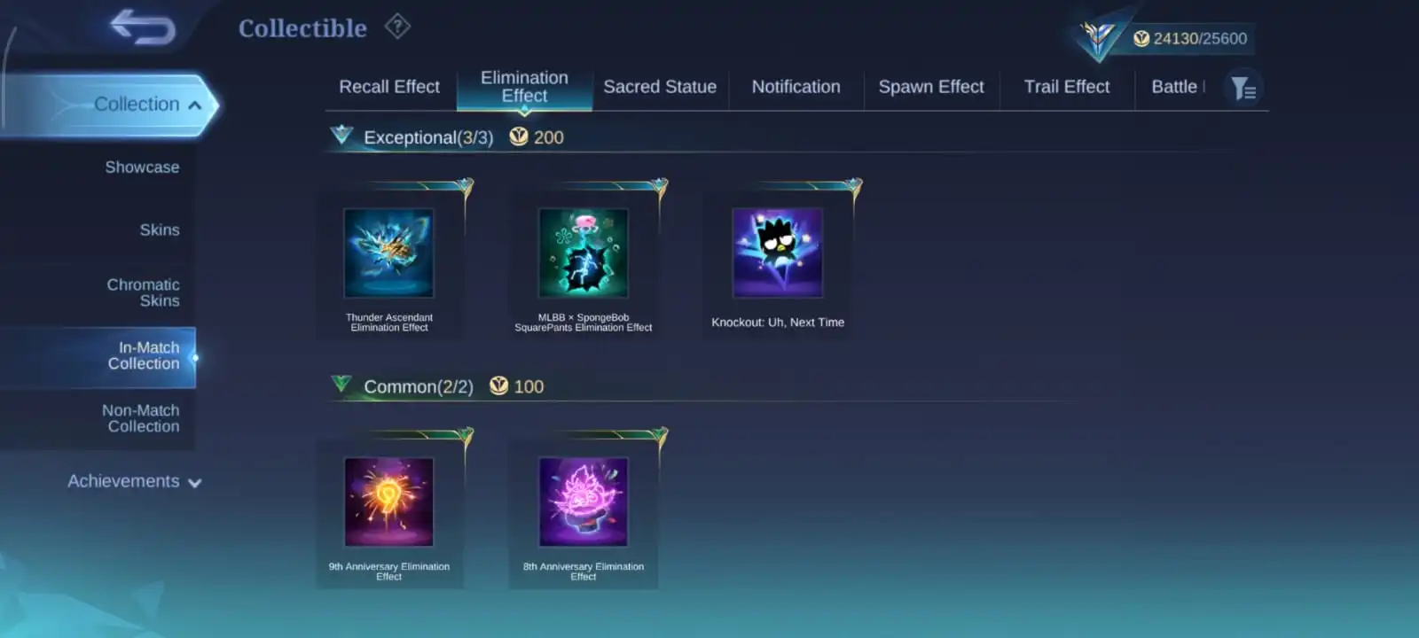Go to Showcase in the sidebar

click(142, 167)
